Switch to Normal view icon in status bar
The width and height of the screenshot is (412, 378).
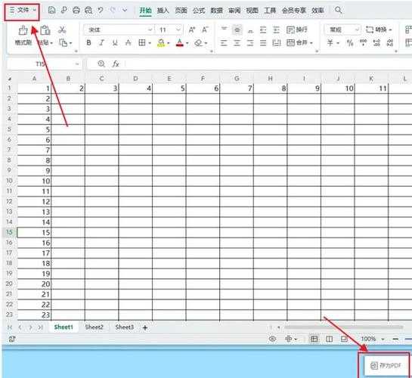click(x=314, y=339)
